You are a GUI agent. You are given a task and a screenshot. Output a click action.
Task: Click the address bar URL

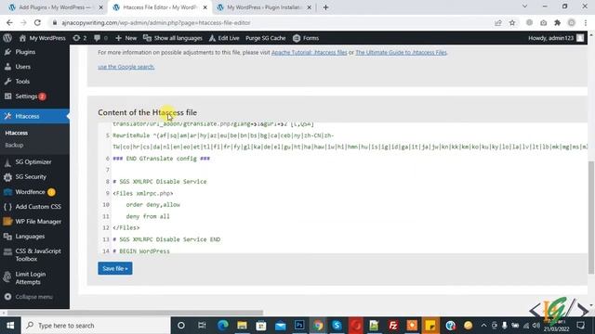point(156,22)
